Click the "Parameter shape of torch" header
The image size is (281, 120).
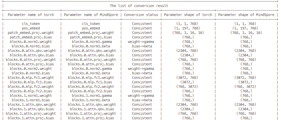coord(188,15)
